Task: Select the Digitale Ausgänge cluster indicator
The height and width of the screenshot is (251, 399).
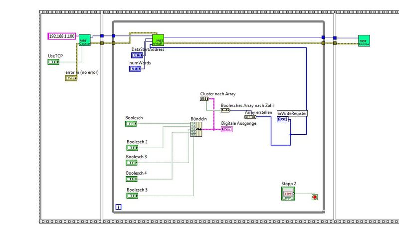Action: click(227, 129)
